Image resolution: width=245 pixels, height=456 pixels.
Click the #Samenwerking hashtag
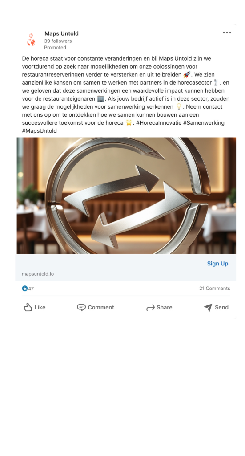[204, 123]
